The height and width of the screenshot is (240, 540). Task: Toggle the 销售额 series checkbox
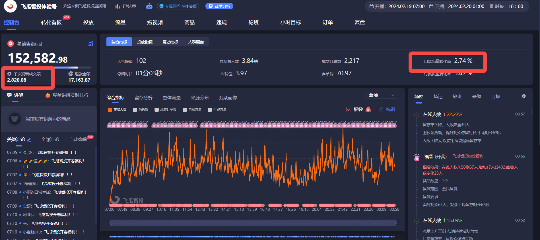point(135,110)
